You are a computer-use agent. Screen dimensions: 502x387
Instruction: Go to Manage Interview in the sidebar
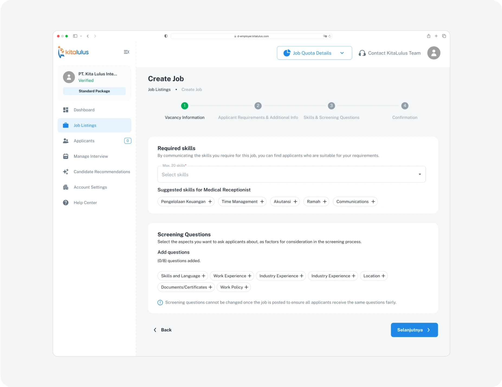click(90, 156)
